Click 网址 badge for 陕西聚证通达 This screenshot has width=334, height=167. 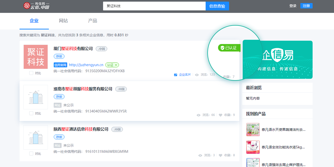57,146
